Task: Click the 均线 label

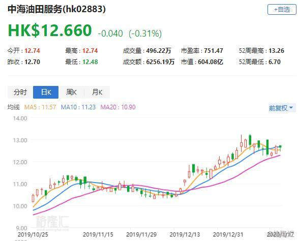Action: click(14, 107)
